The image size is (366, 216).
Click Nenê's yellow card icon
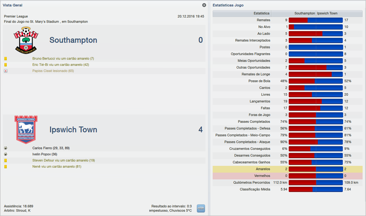coord(5,167)
